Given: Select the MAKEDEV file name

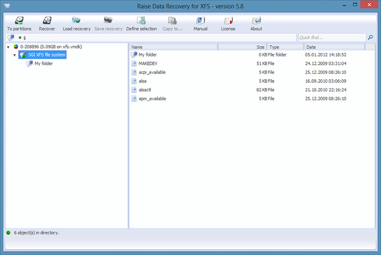Looking at the screenshot, I should [x=148, y=63].
